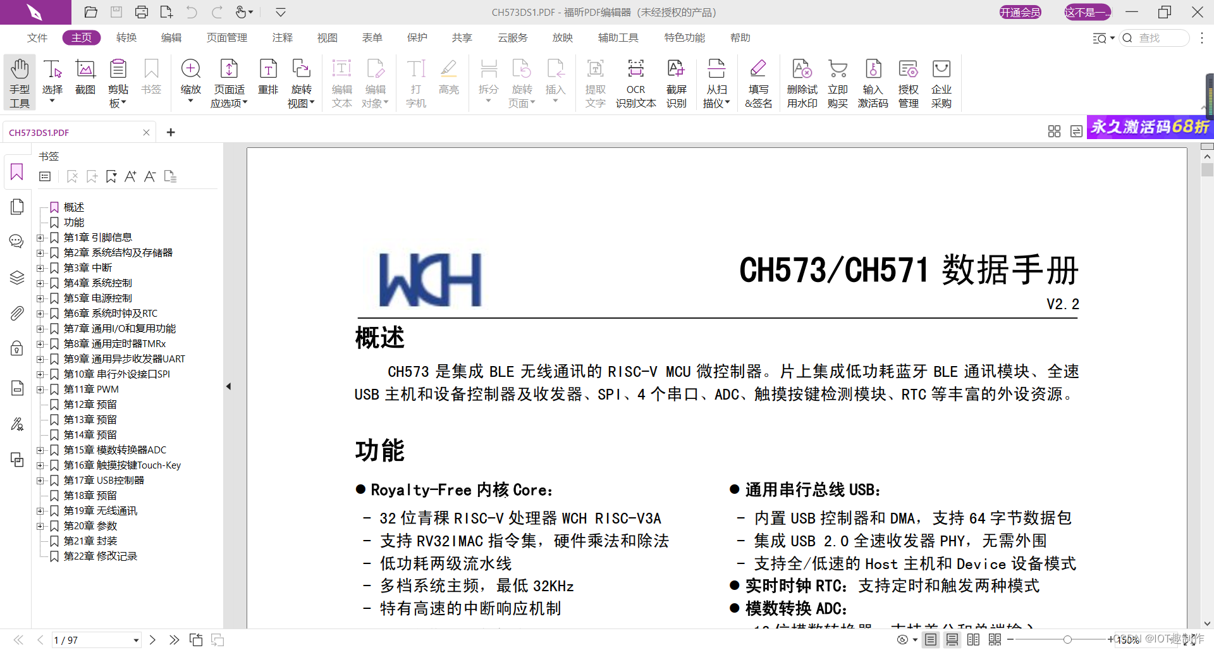The height and width of the screenshot is (650, 1214).
Task: Click the Screen capture recognition (截屏识别) icon
Action: coord(676,83)
